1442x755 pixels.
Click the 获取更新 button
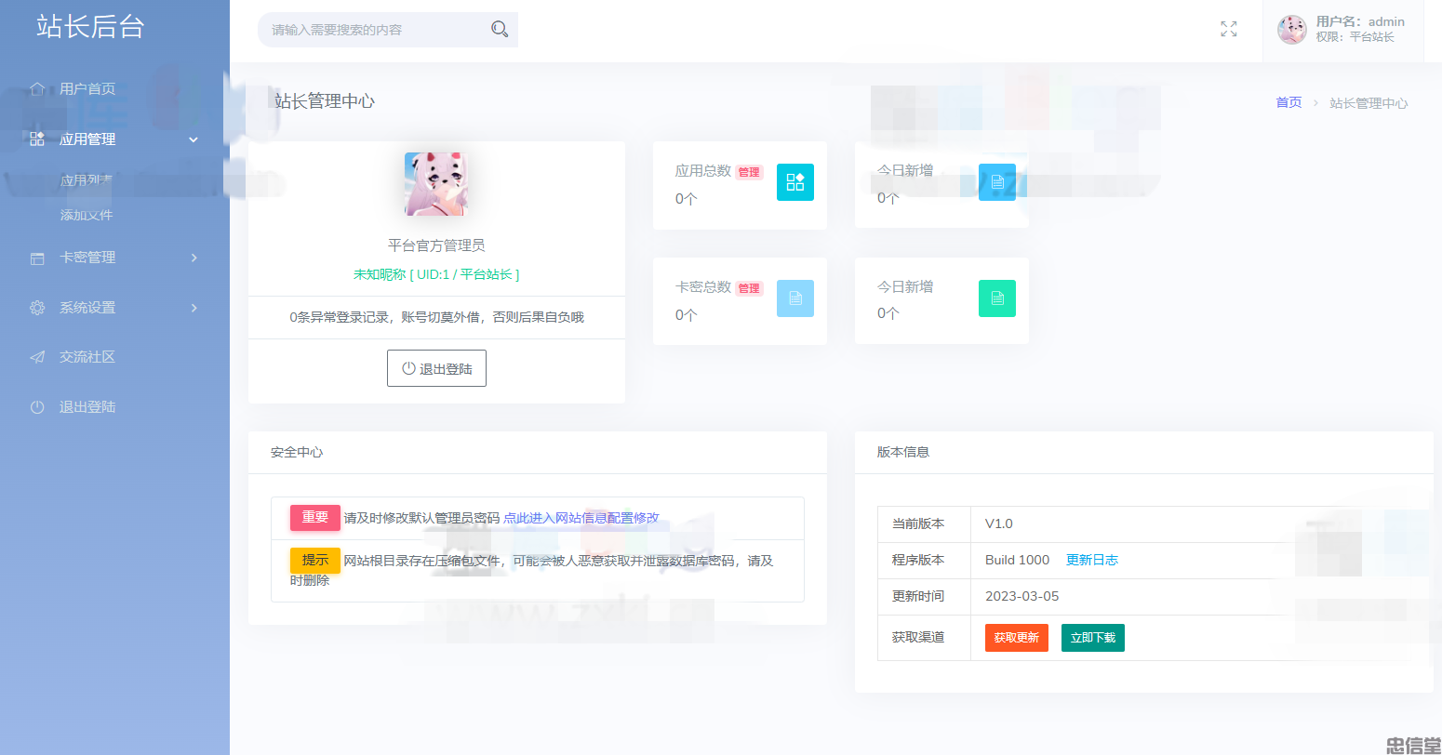[1016, 637]
